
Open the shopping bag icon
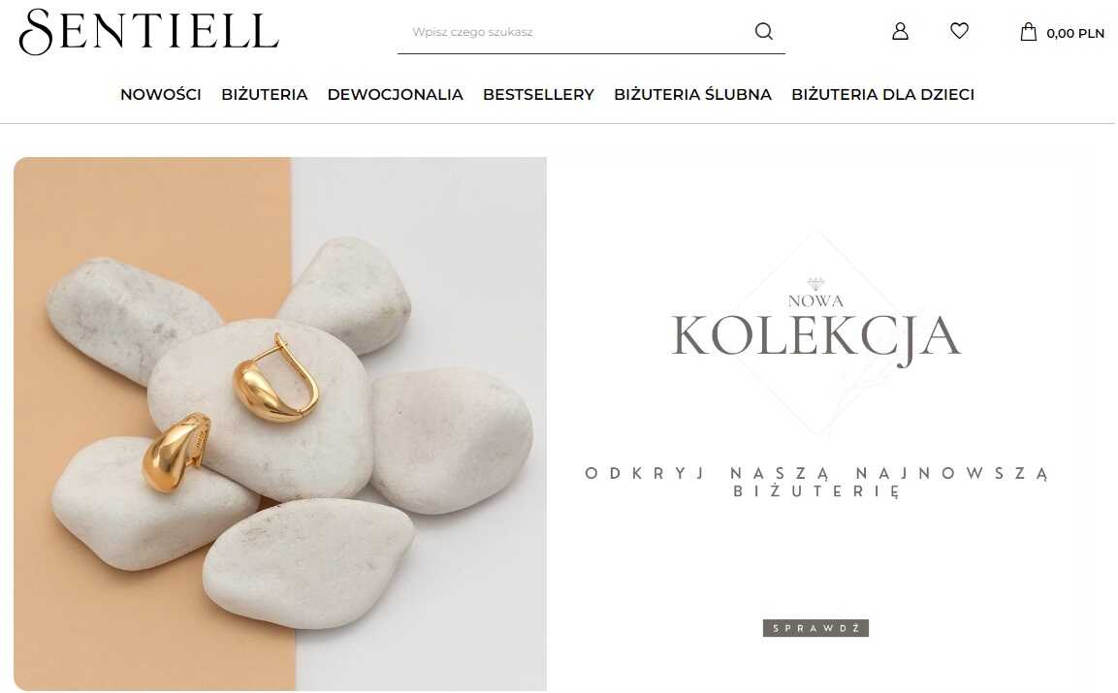coord(1028,31)
